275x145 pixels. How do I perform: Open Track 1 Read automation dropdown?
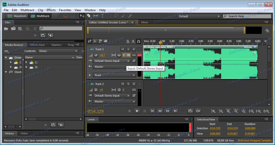pyautogui.click(x=133, y=75)
